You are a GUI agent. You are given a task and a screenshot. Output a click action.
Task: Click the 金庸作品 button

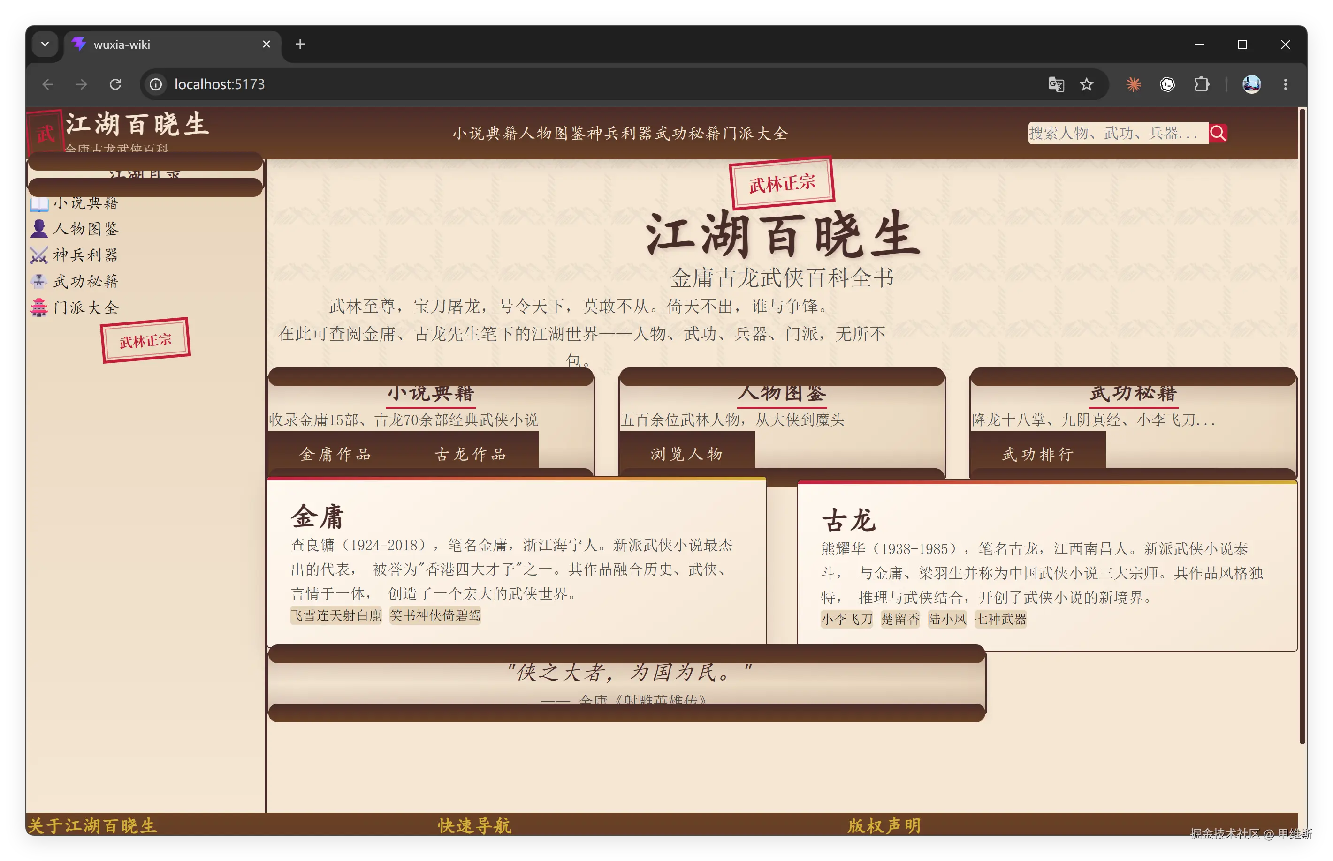pos(336,454)
